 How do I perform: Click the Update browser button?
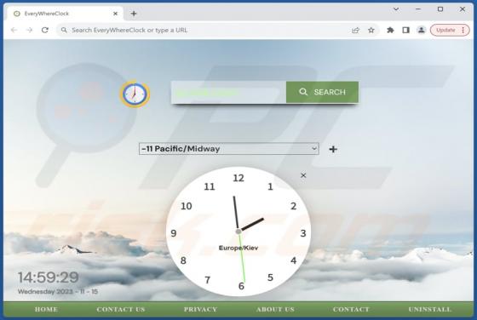tap(450, 30)
